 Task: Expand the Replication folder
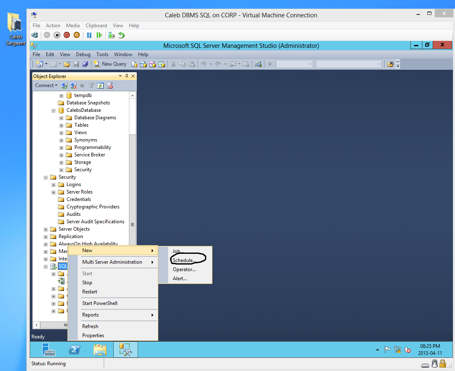click(x=45, y=237)
